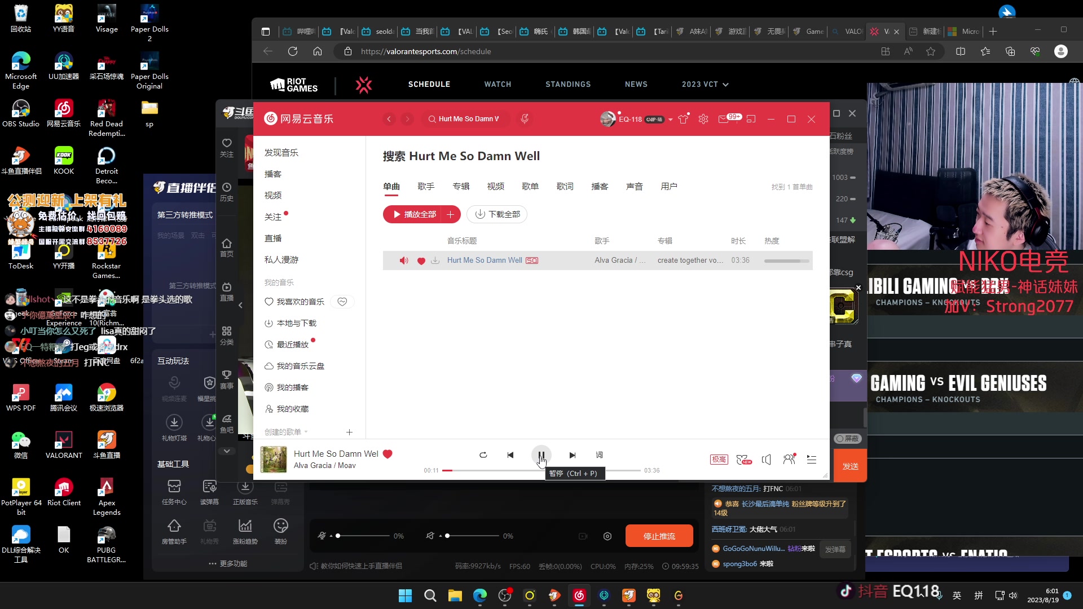Expand the Douyu sidebar down chevron

pos(227,451)
